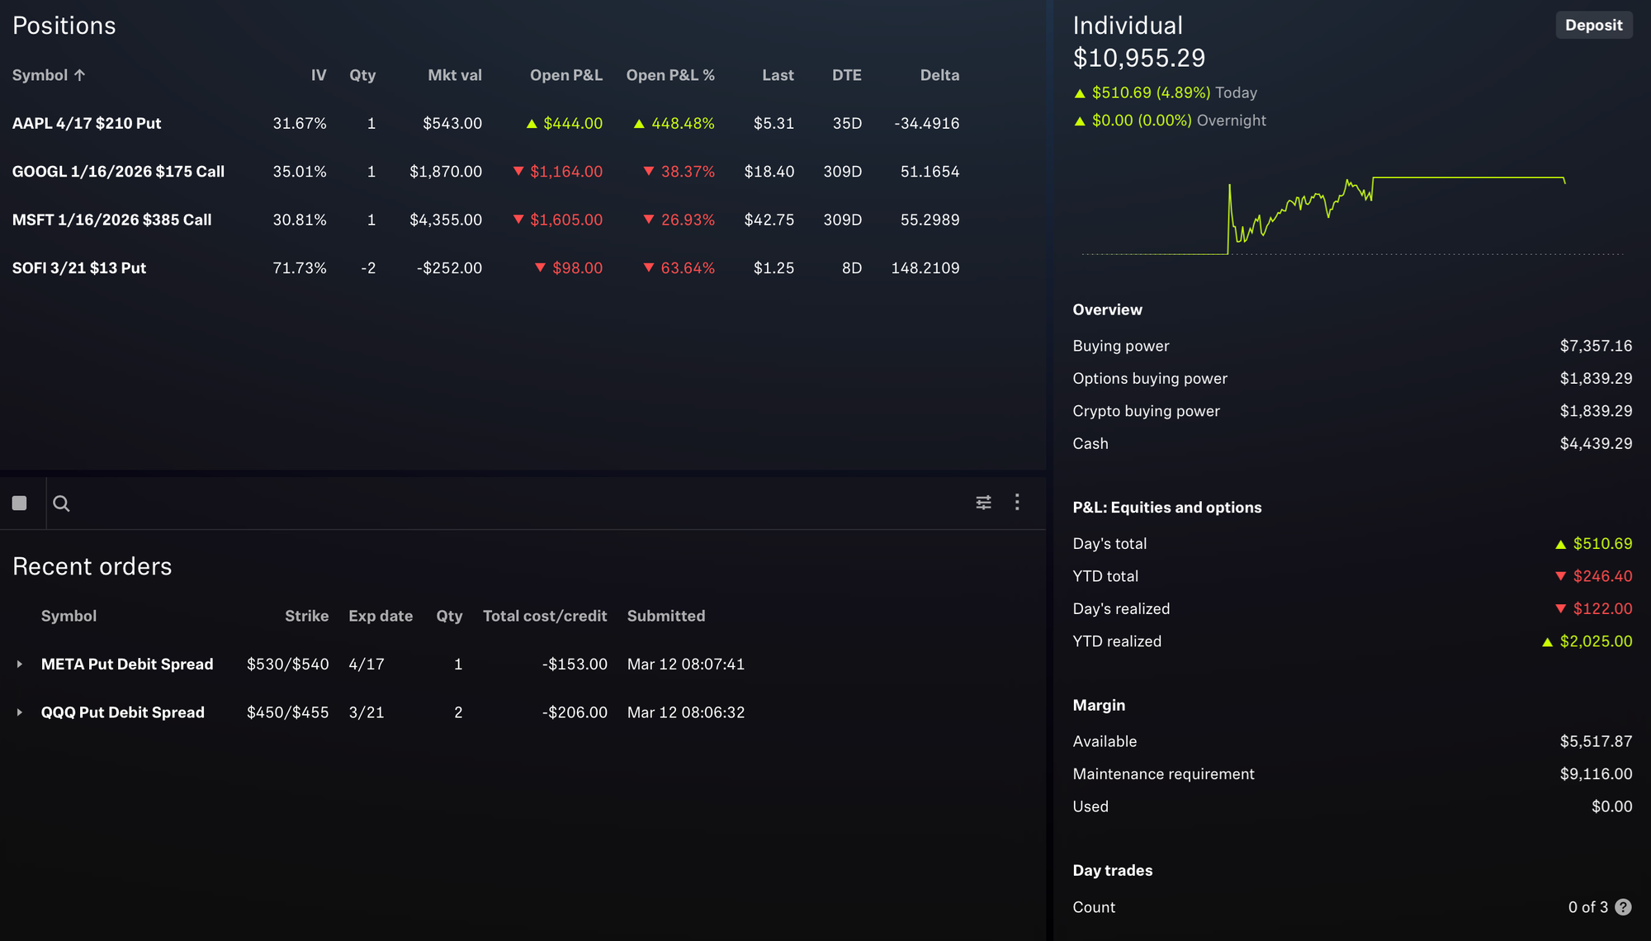The height and width of the screenshot is (941, 1651).
Task: Click Buying power value $7,357.16
Action: tap(1596, 346)
